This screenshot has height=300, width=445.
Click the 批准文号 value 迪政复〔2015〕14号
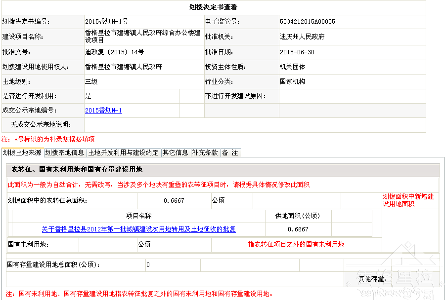[x=114, y=52]
